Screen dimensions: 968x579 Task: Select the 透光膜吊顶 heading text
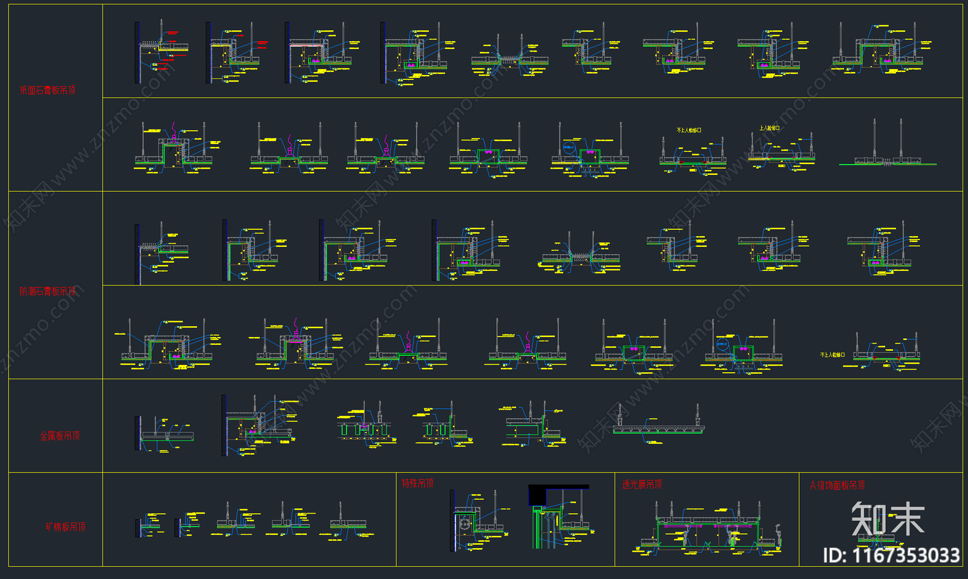tap(642, 485)
